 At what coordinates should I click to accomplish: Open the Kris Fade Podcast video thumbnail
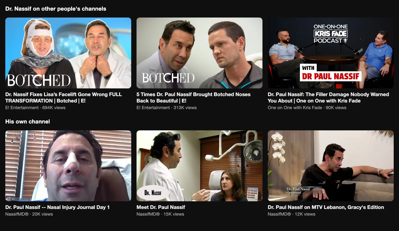[331, 53]
